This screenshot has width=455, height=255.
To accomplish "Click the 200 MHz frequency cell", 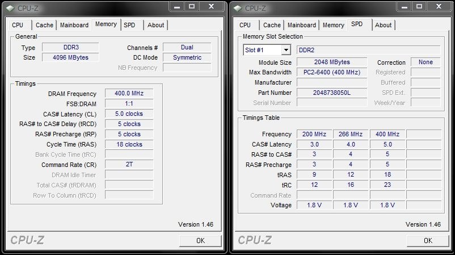I will [314, 134].
